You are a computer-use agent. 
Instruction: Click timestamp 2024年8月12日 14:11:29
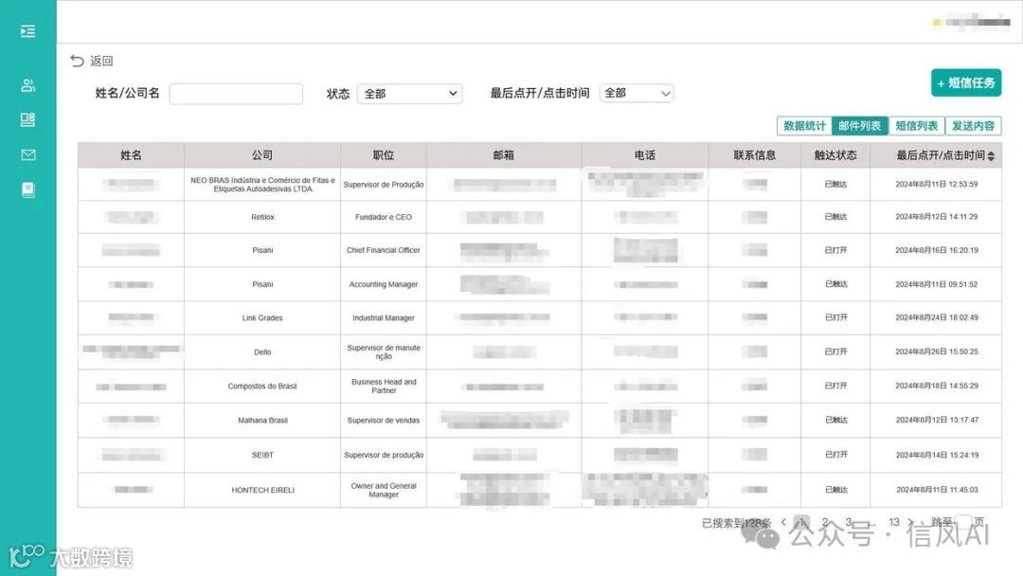pos(936,217)
